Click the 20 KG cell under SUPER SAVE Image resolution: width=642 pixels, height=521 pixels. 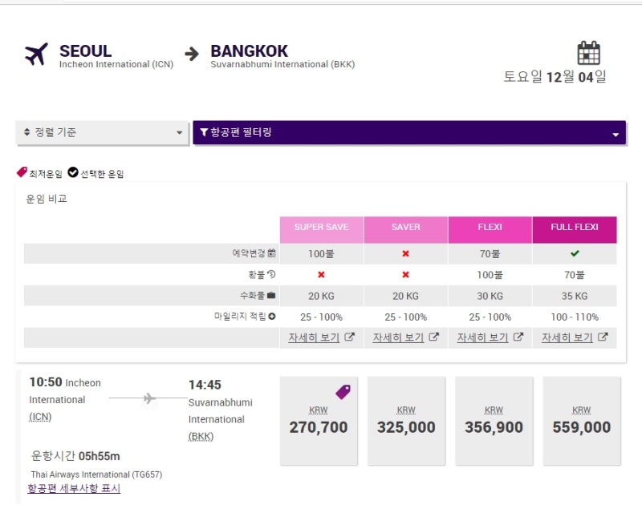(x=322, y=296)
